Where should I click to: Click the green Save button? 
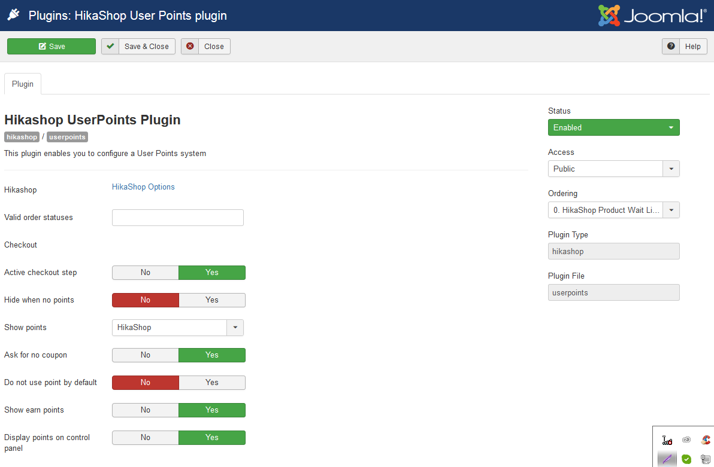pyautogui.click(x=52, y=47)
